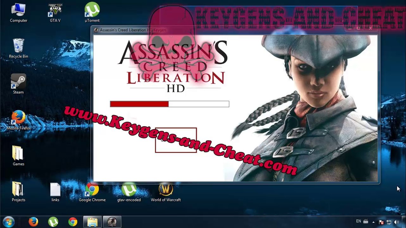406x228 pixels.
Task: Select the Mozilla Firefox desktop shortcut
Action: tap(18, 120)
